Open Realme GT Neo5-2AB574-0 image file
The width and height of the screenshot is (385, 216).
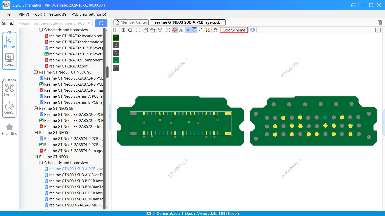click(71, 151)
